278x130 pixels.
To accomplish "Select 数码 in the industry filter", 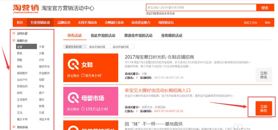I will click(20, 93).
